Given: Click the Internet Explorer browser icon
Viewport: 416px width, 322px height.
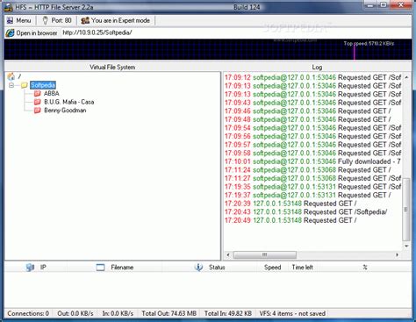Looking at the screenshot, I should click(10, 33).
